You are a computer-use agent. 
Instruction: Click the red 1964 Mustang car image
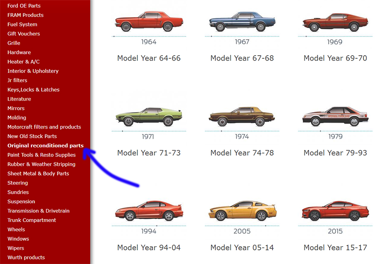149,21
